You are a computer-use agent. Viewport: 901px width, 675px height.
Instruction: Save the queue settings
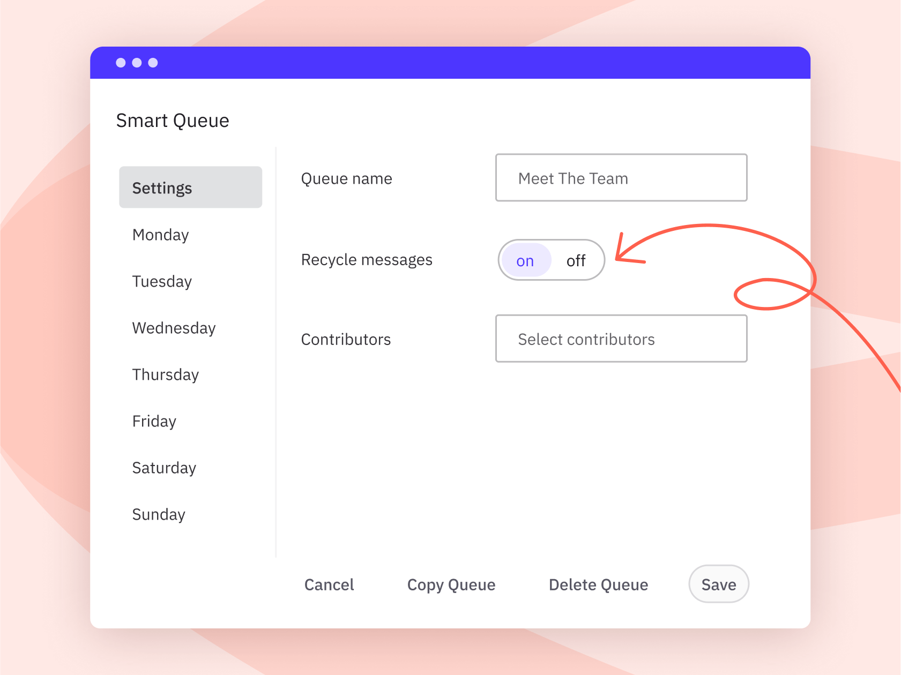pyautogui.click(x=718, y=584)
